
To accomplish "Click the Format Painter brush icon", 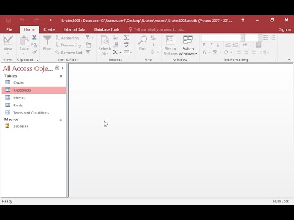I will point(34,52).
